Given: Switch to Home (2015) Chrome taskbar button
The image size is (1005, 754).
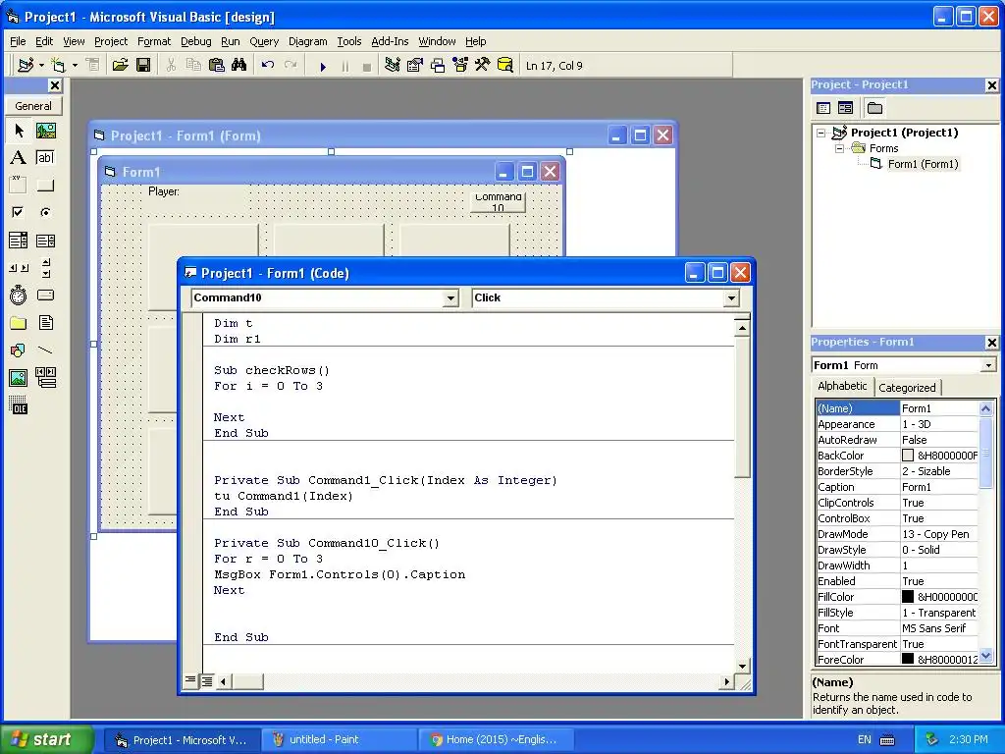Looking at the screenshot, I should coord(496,739).
